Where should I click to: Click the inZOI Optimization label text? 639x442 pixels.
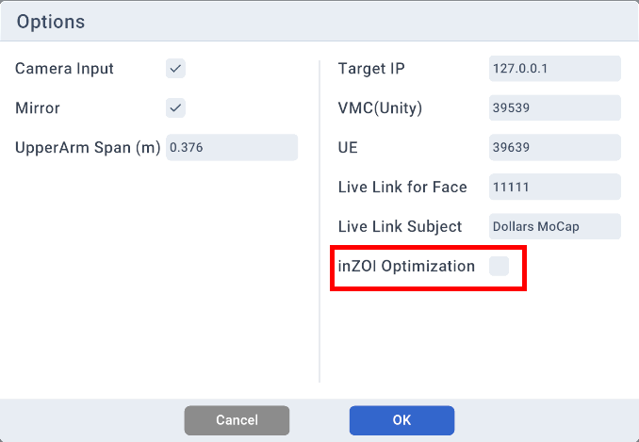pyautogui.click(x=406, y=267)
